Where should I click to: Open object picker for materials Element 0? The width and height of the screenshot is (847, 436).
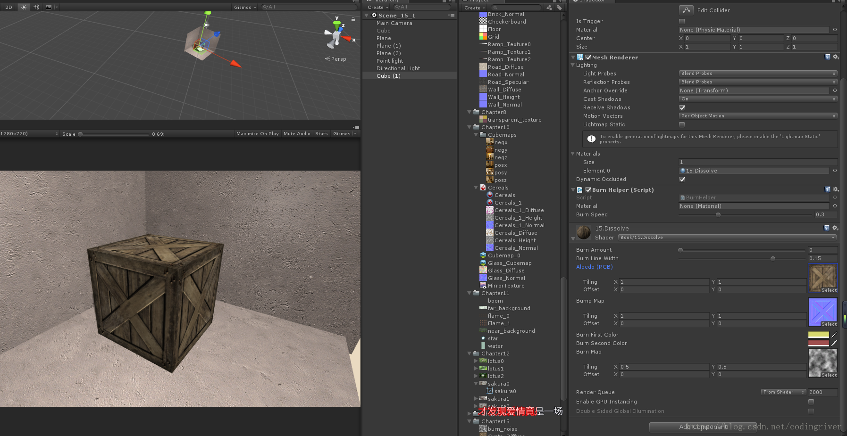pos(835,171)
